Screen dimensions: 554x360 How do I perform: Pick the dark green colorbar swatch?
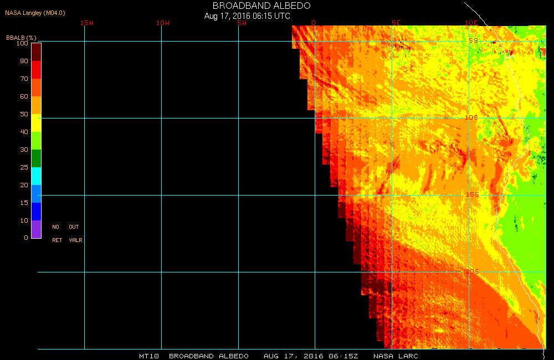36,158
